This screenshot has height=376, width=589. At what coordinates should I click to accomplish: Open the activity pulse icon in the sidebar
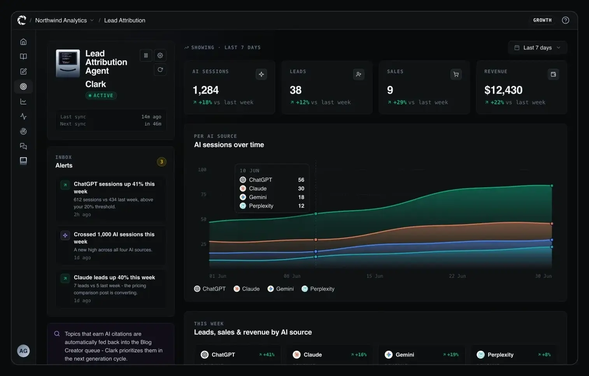(x=23, y=117)
